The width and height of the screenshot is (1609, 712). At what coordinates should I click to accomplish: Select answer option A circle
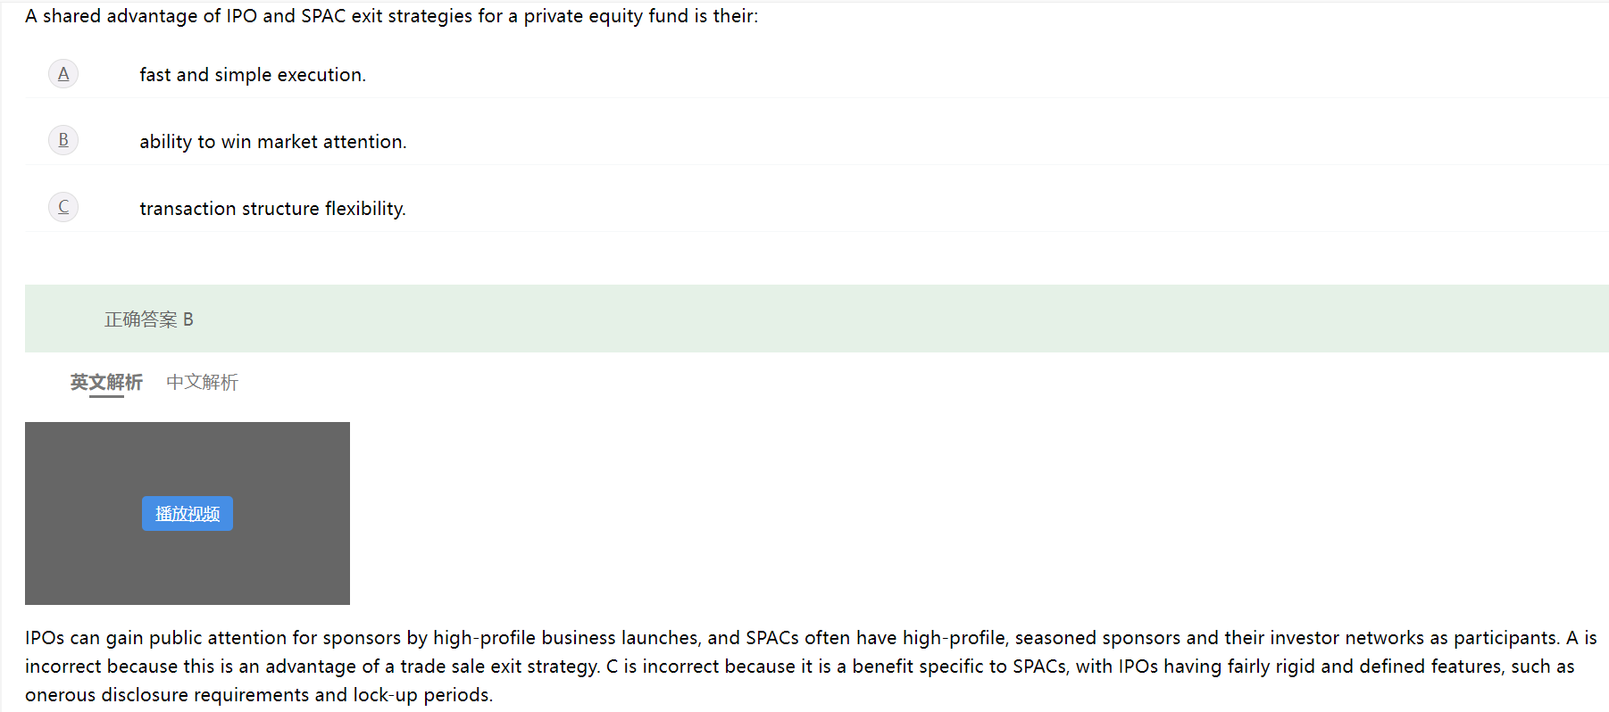pos(63,74)
